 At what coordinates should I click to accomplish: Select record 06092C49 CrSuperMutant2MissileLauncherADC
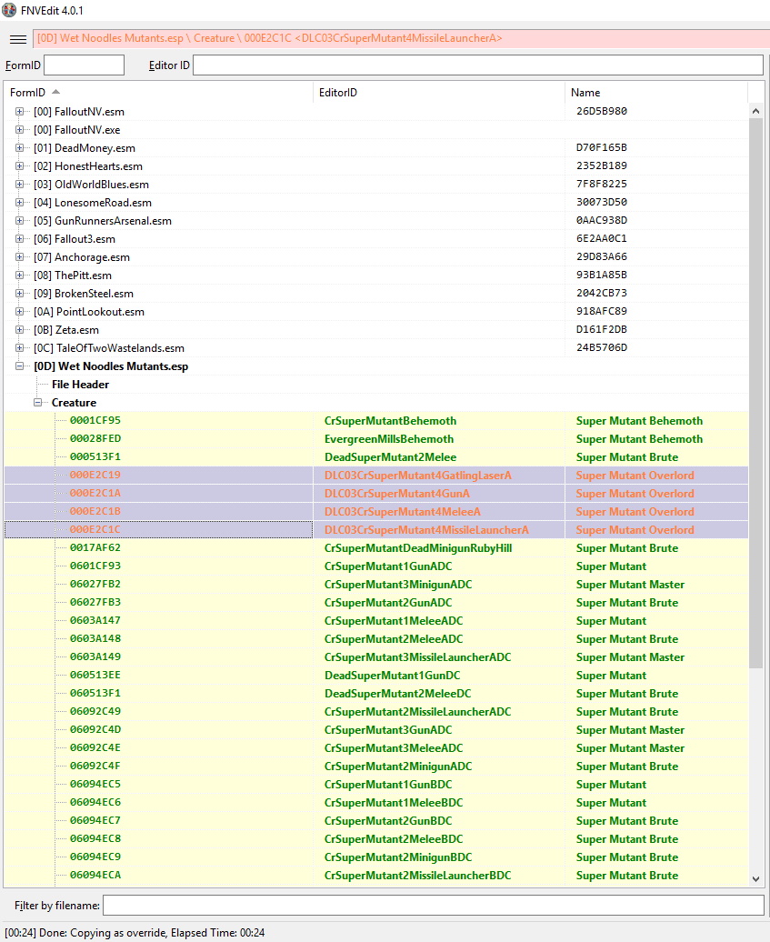376,711
